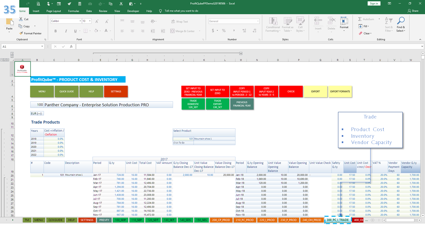Toggle Align Right

[142, 31]
